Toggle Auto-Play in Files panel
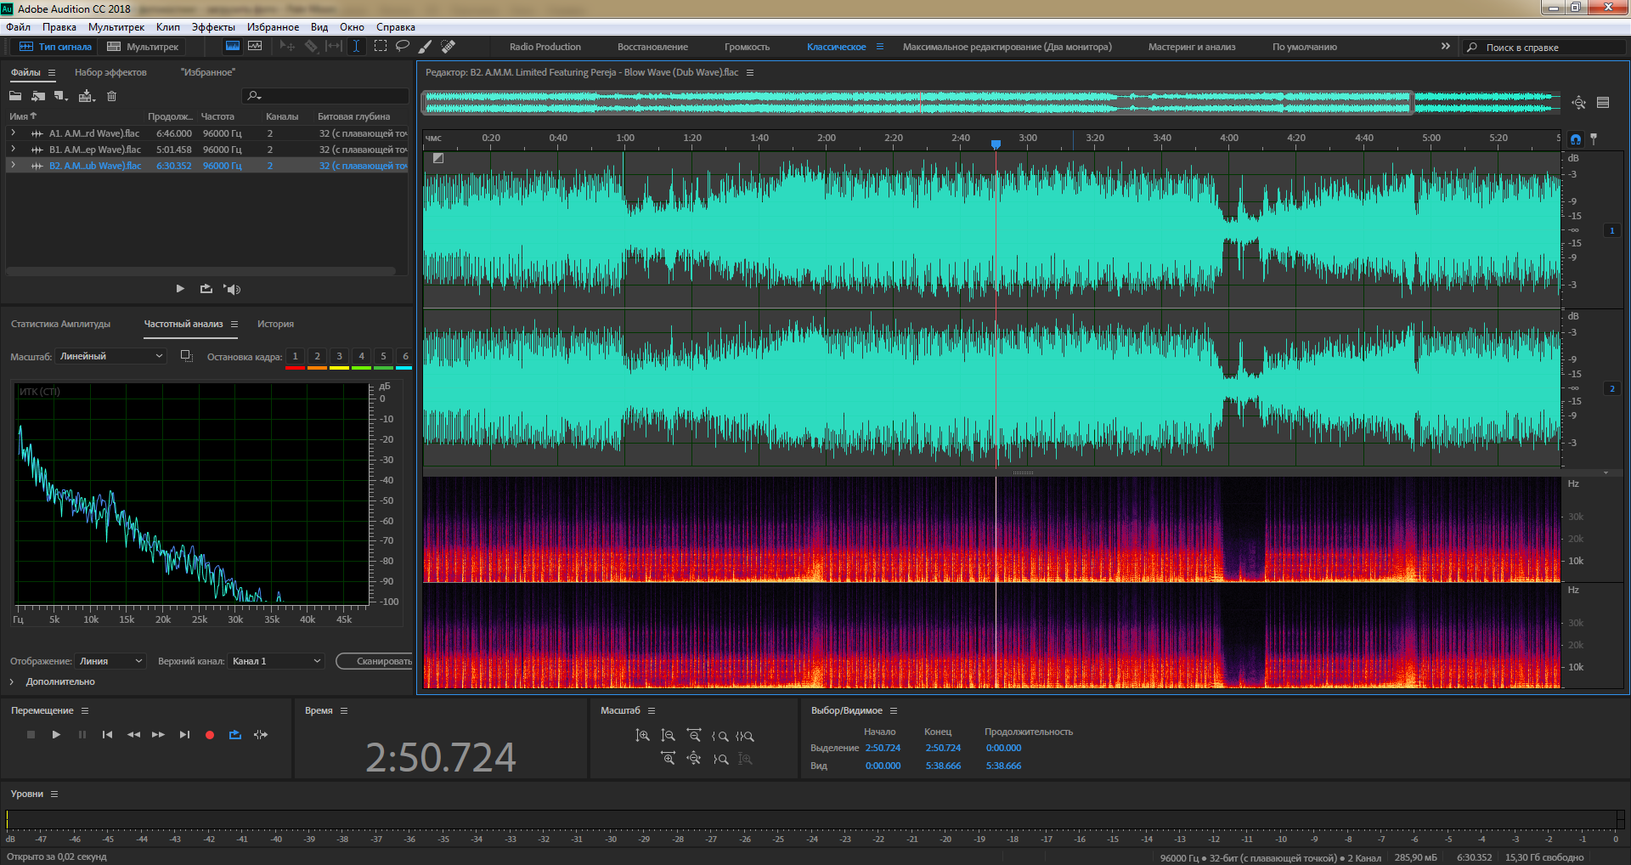 (x=232, y=289)
